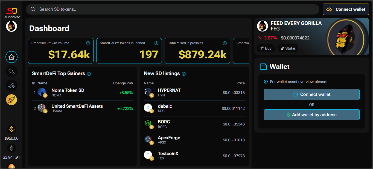Select the Ethereum icon in sidebar
The height and width of the screenshot is (169, 373).
11,148
